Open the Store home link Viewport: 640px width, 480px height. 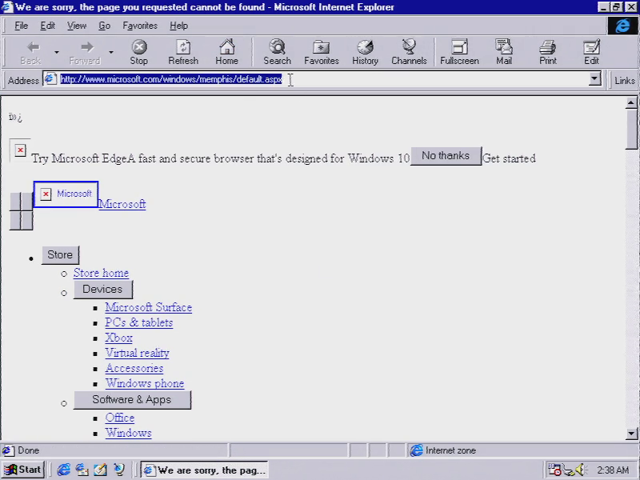click(x=102, y=273)
